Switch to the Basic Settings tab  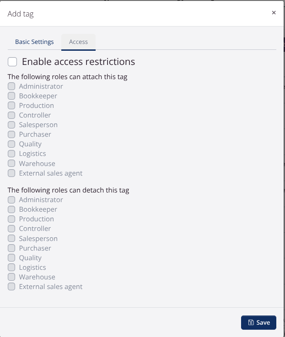coord(34,42)
